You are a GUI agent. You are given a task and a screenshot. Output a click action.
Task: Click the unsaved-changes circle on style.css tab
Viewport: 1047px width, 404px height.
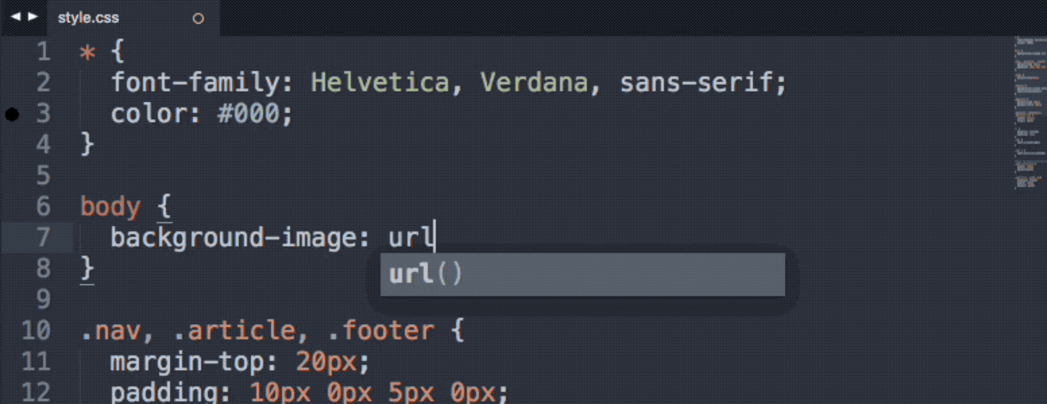point(198,19)
